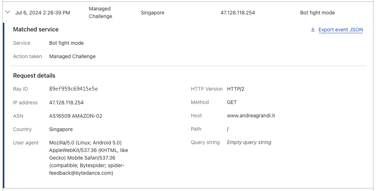
Task: Select the Ray ID value 89ef959c69415e5e
Action: (74, 89)
